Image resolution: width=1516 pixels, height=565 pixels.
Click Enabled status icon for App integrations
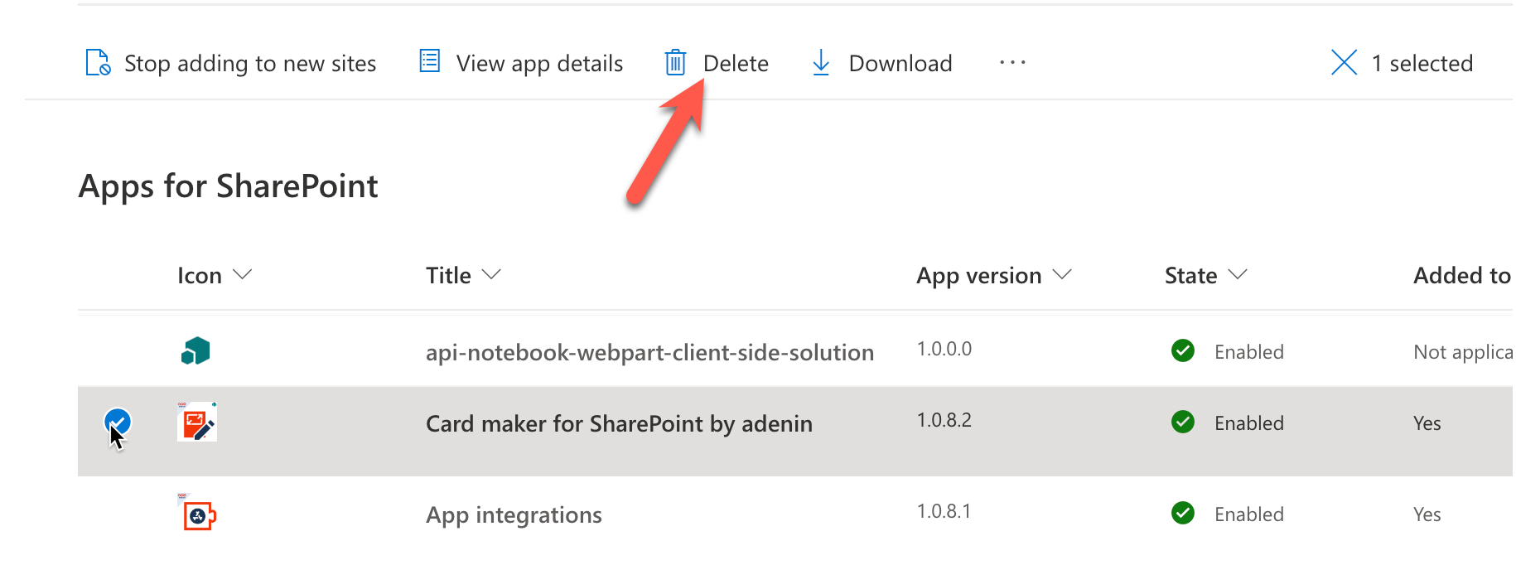coord(1183,514)
